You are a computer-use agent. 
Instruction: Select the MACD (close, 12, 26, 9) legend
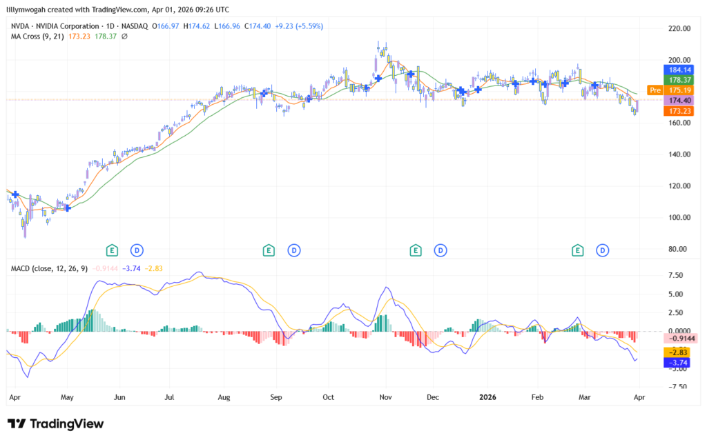coord(48,268)
